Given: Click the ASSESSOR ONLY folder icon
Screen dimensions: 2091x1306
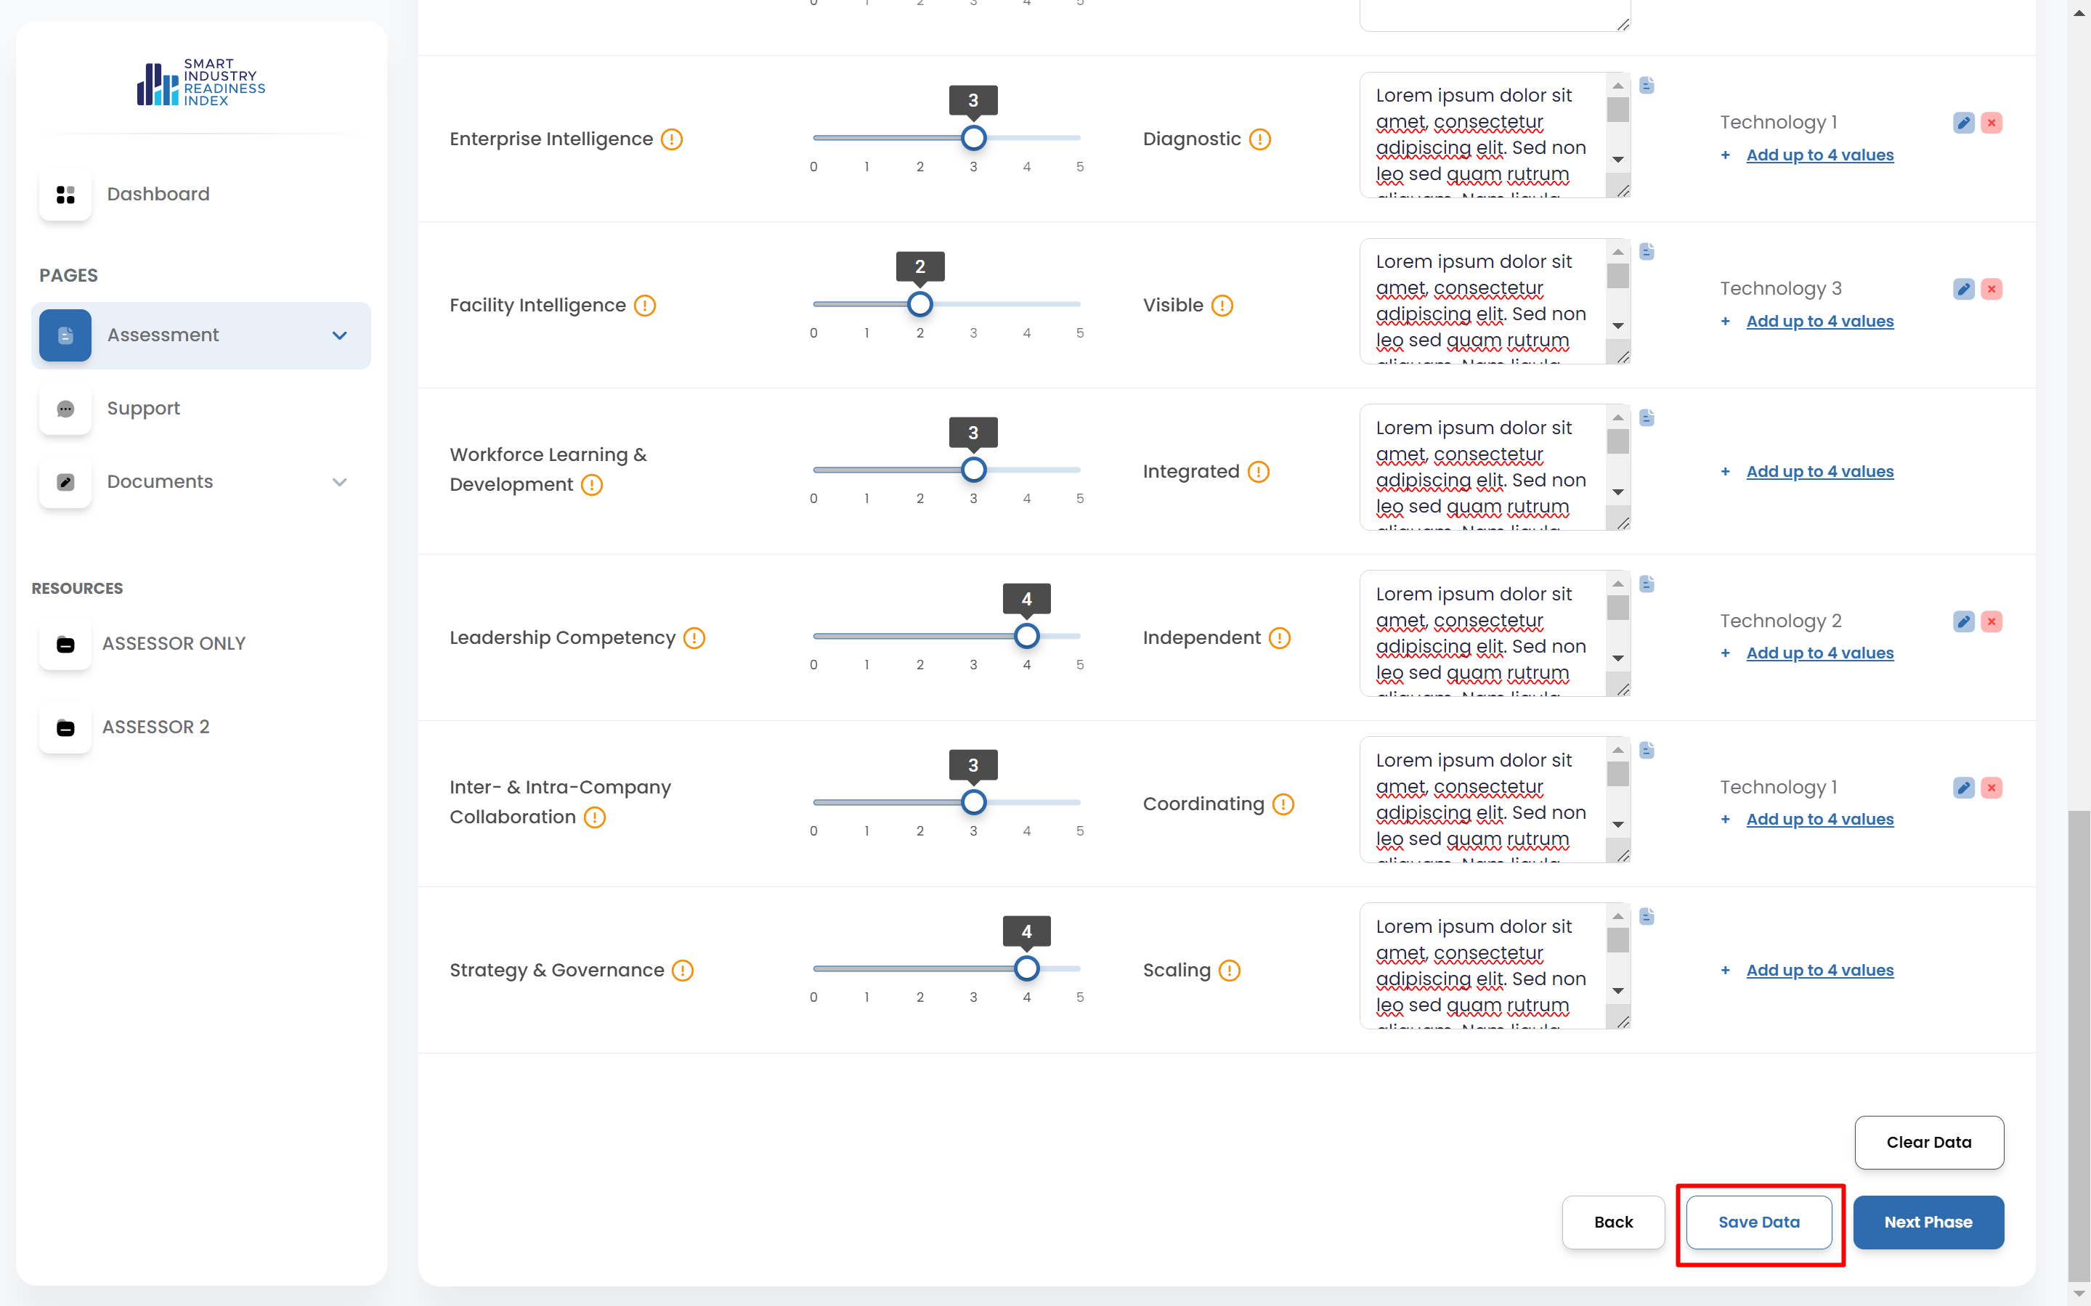Looking at the screenshot, I should [65, 645].
